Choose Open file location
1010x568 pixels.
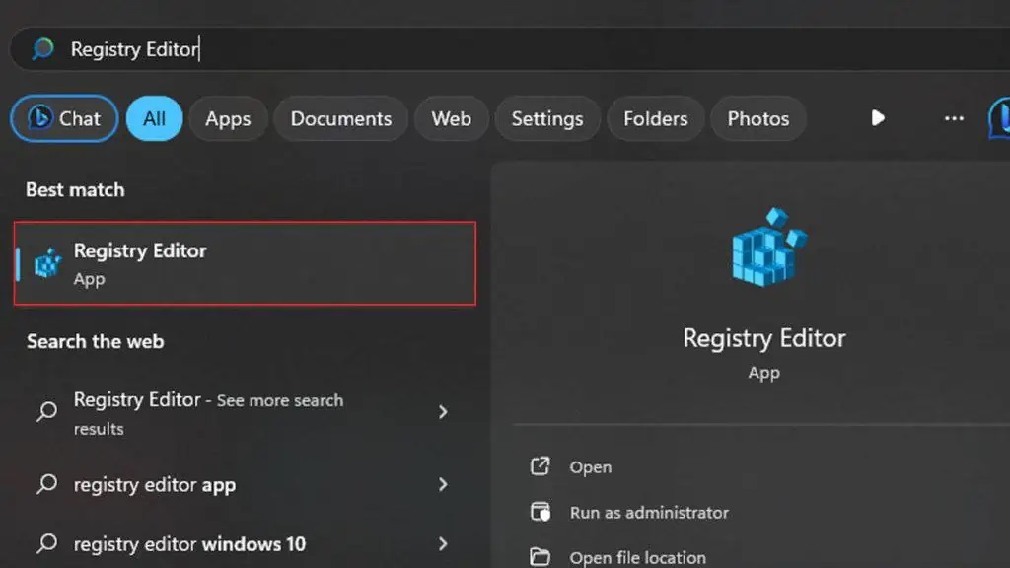click(x=638, y=557)
